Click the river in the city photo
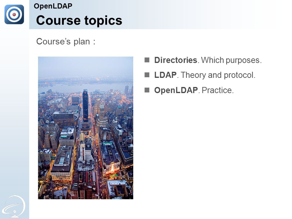292x219 pixels. point(82,88)
